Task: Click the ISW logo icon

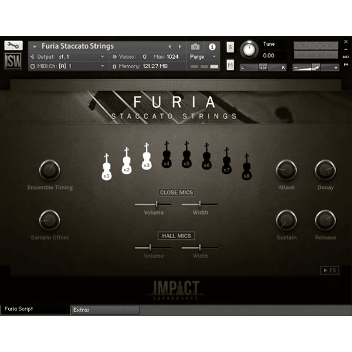Action: point(13,61)
